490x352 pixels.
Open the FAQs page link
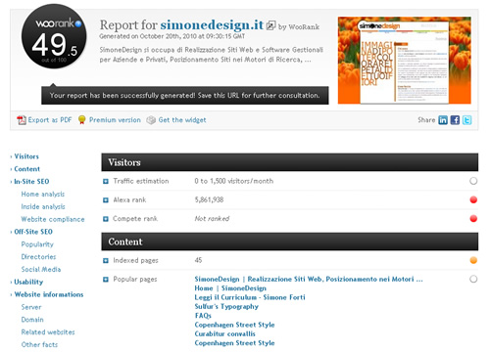(203, 316)
